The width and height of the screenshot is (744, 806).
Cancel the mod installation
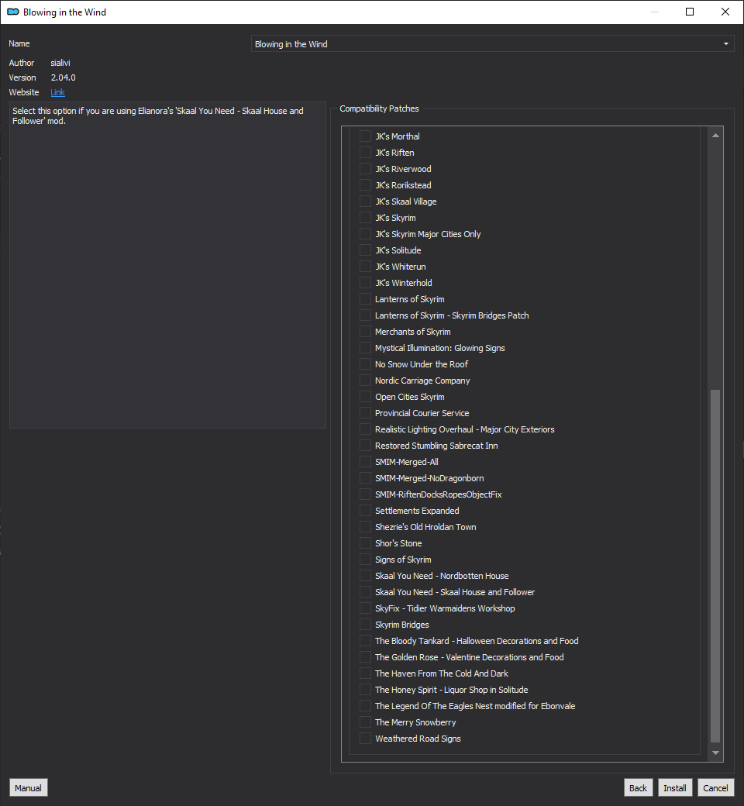(x=715, y=787)
